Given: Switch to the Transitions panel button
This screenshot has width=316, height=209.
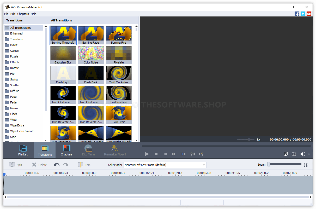Looking at the screenshot, I should click(45, 150).
